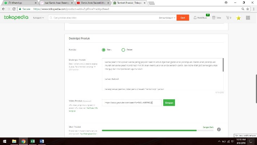Image resolution: width=257 pixels, height=145 pixels.
Task: Open the Semua Kategori dropdown
Action: pos(167,18)
